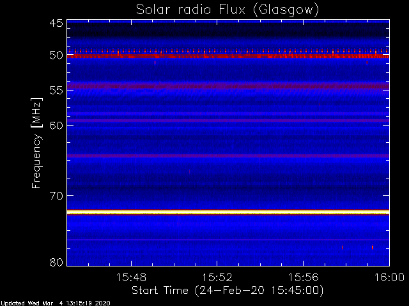Click the purple band near 55 MHz
Viewport: 409px width, 306px height.
click(x=228, y=86)
